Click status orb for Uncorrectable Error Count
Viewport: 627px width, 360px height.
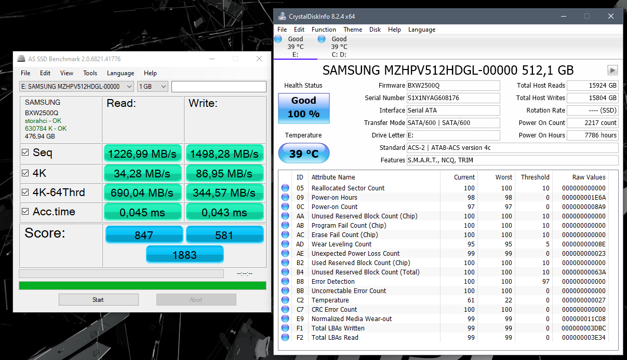[285, 290]
